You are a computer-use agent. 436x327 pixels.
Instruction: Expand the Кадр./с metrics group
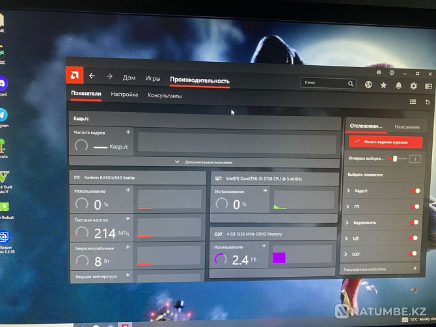click(348, 191)
